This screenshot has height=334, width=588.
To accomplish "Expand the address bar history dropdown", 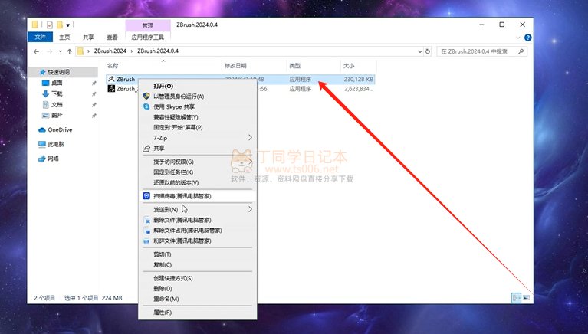I will (420, 51).
